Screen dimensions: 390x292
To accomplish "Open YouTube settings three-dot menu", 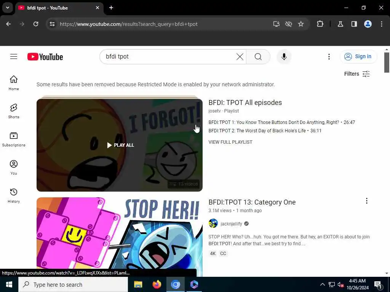I will (x=329, y=57).
